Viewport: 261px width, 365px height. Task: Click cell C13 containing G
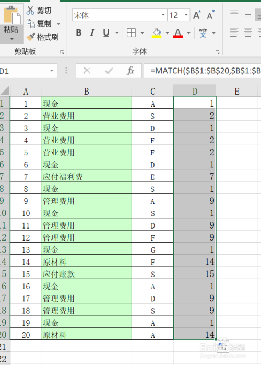(152, 249)
